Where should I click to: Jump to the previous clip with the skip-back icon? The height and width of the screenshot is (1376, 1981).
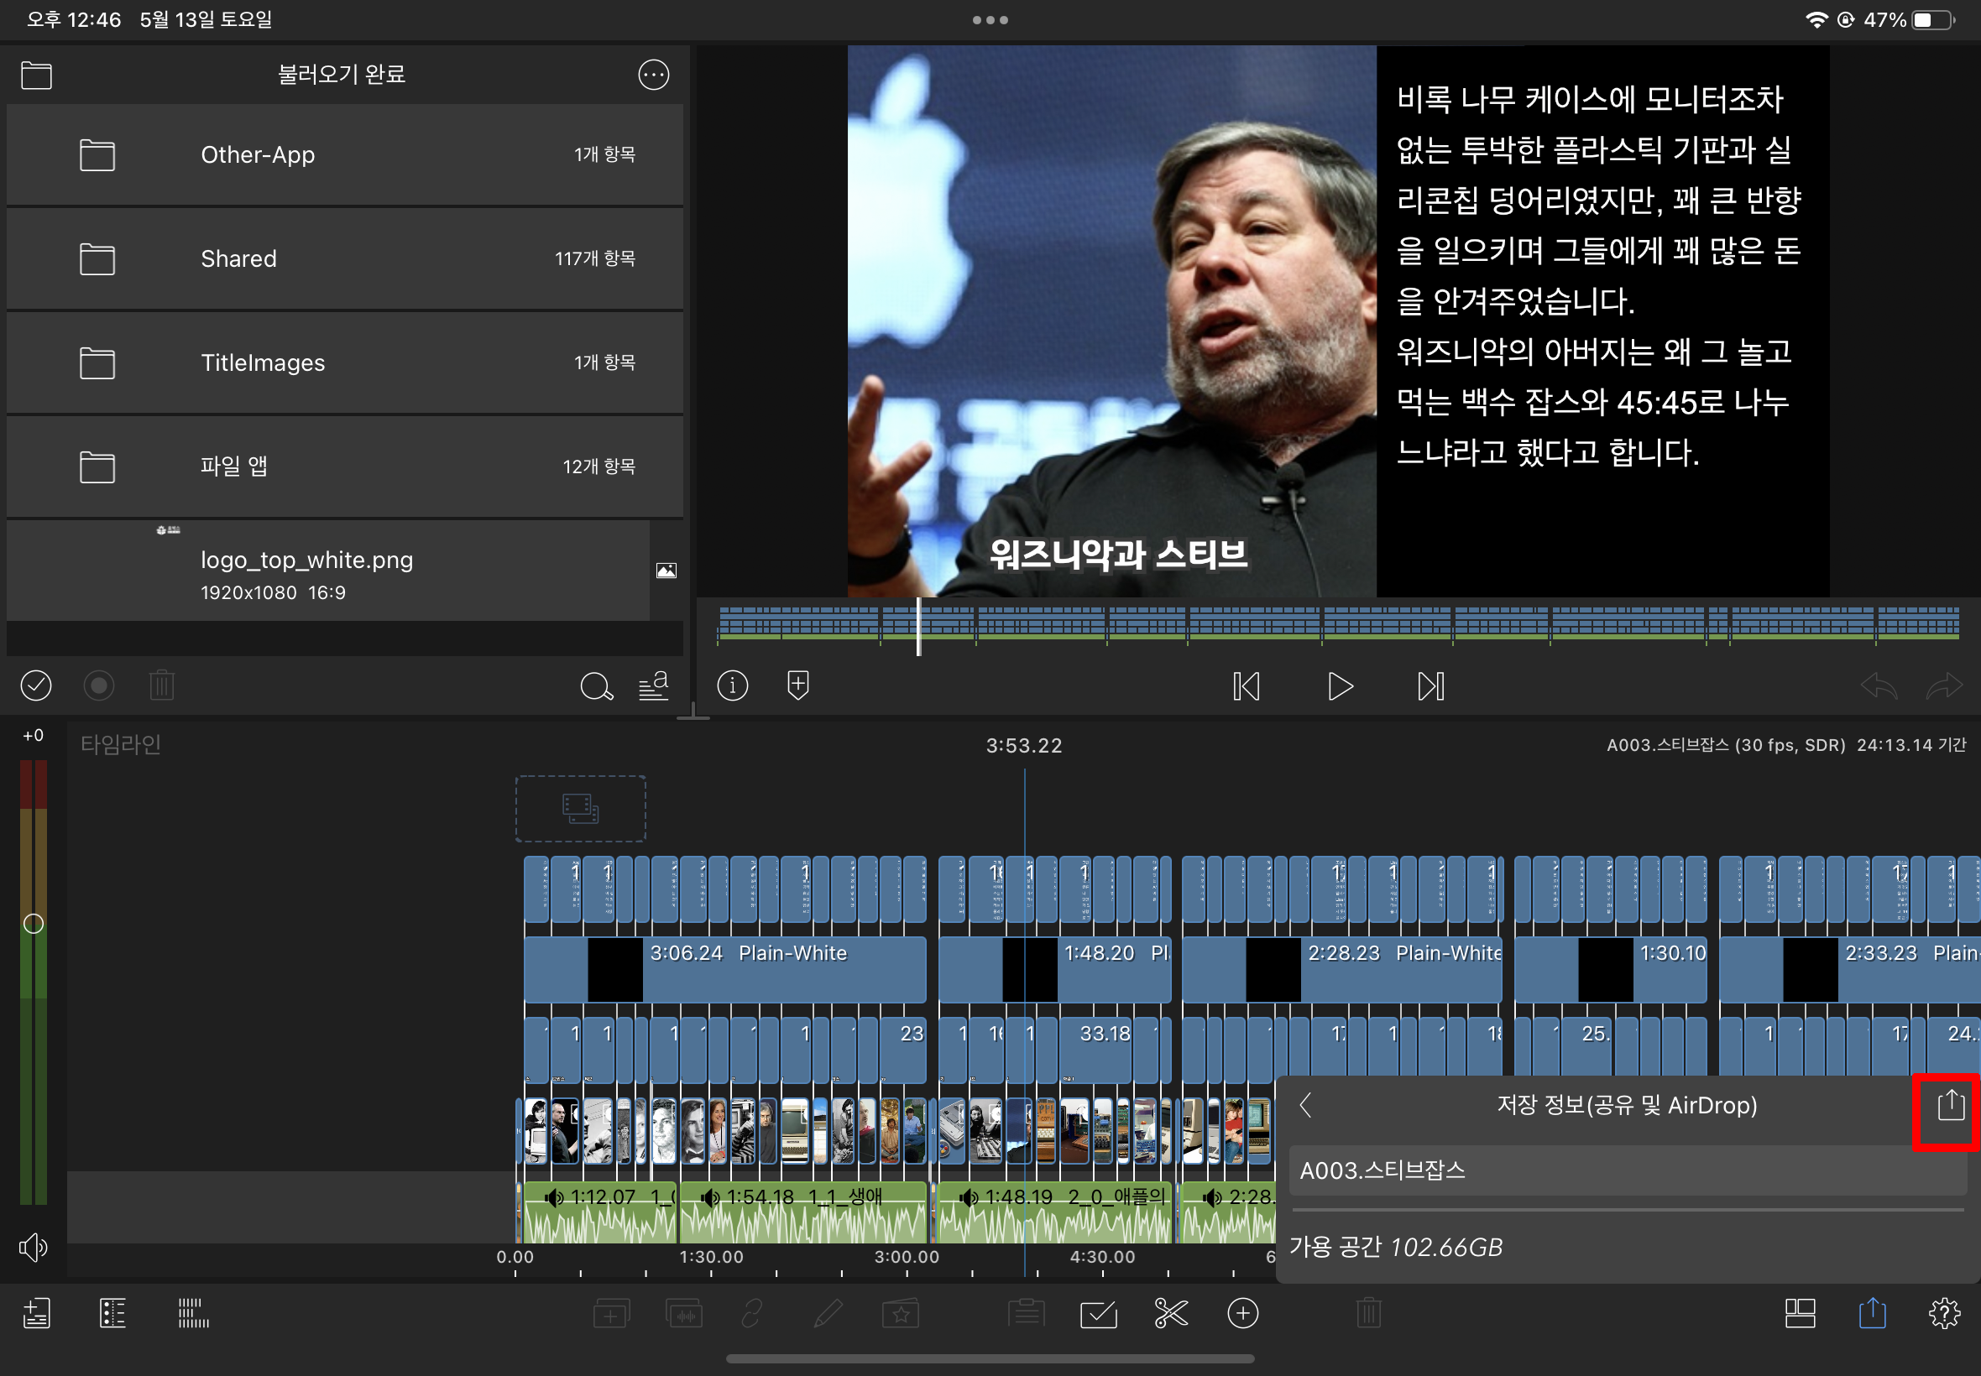[1247, 687]
